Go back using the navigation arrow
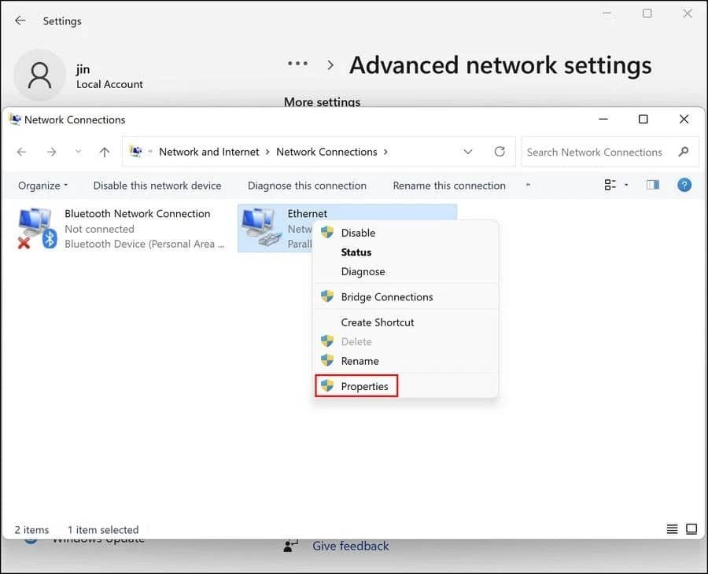The image size is (708, 574). 22,151
